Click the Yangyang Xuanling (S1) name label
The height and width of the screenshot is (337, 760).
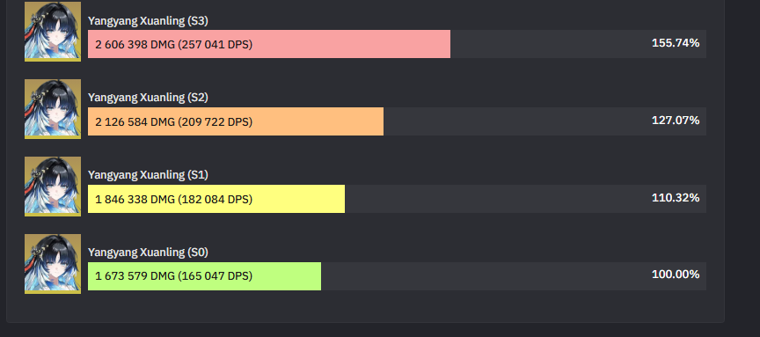pyautogui.click(x=148, y=175)
